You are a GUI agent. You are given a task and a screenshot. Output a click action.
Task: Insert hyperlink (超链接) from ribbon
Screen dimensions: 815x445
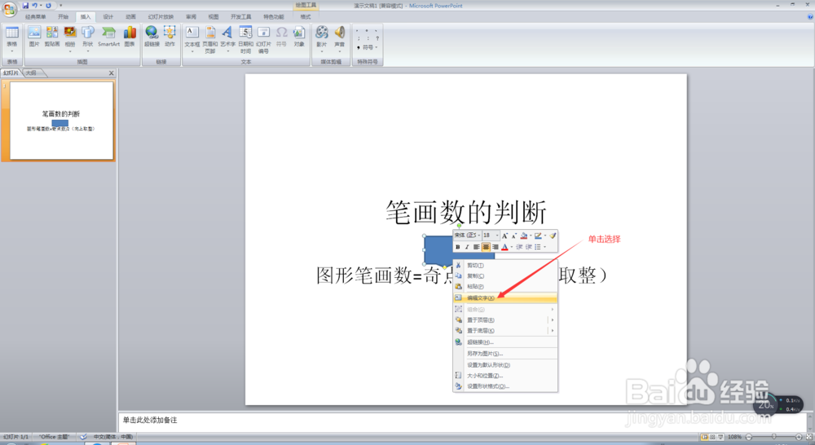coord(152,37)
